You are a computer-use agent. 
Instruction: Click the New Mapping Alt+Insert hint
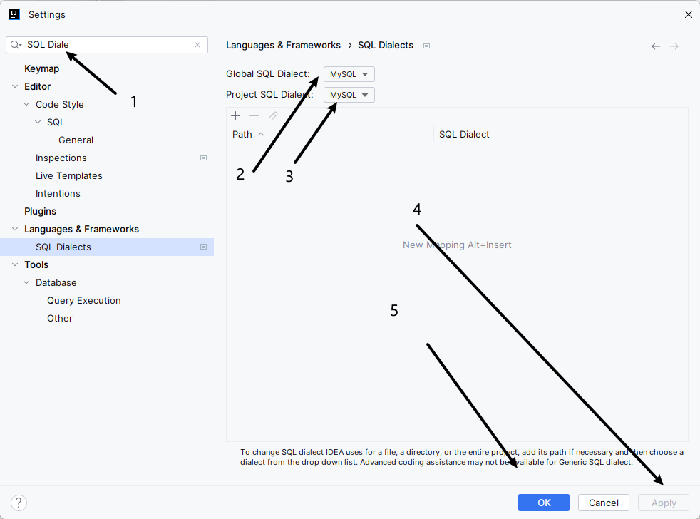click(457, 245)
